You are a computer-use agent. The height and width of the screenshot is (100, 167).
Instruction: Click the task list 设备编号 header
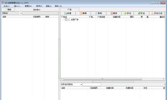94,88
